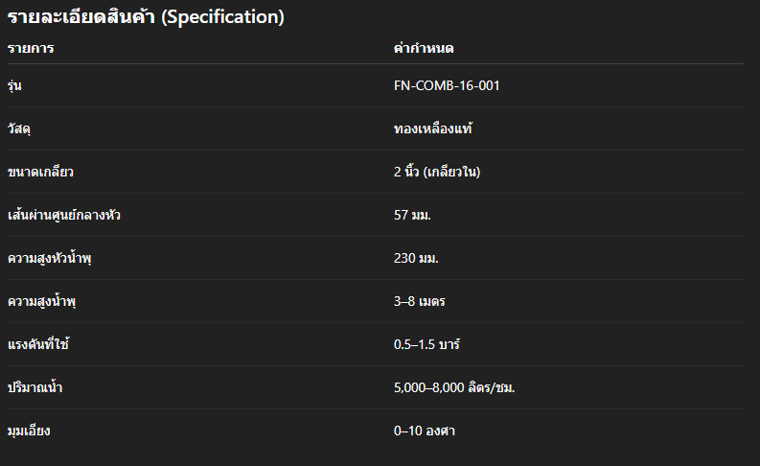Click the "รายละเอียดสินค้า (Specification)" heading
Viewport: 760px width, 466px height.
coord(146,17)
